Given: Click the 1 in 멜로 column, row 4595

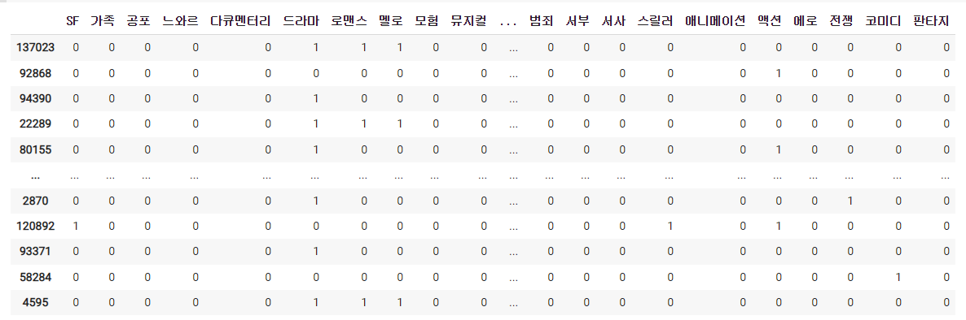Looking at the screenshot, I should pos(400,303).
